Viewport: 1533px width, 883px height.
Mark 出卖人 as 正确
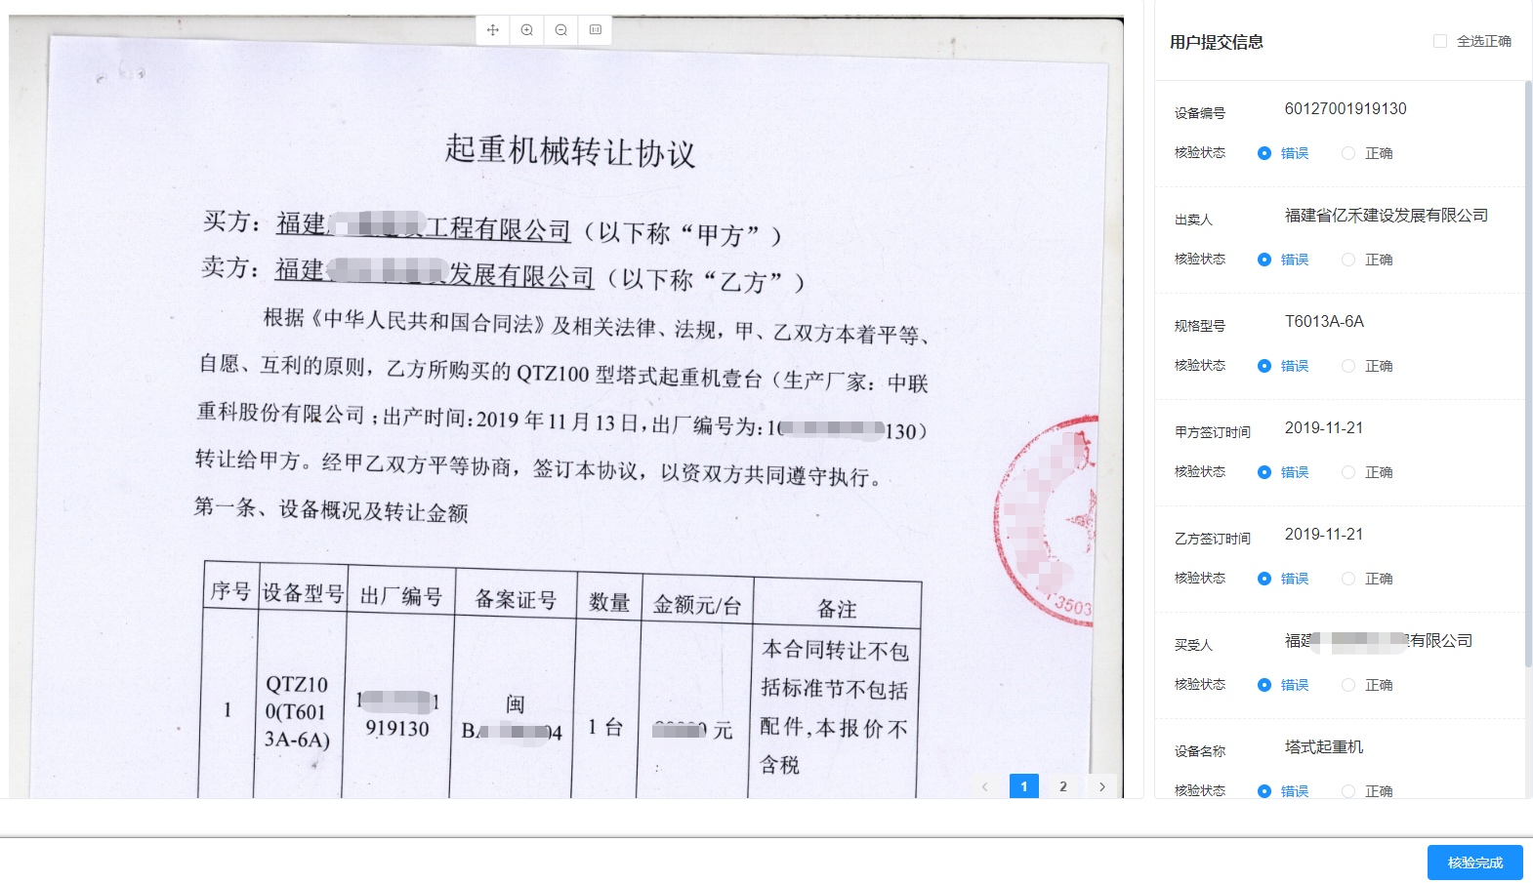pos(1348,260)
